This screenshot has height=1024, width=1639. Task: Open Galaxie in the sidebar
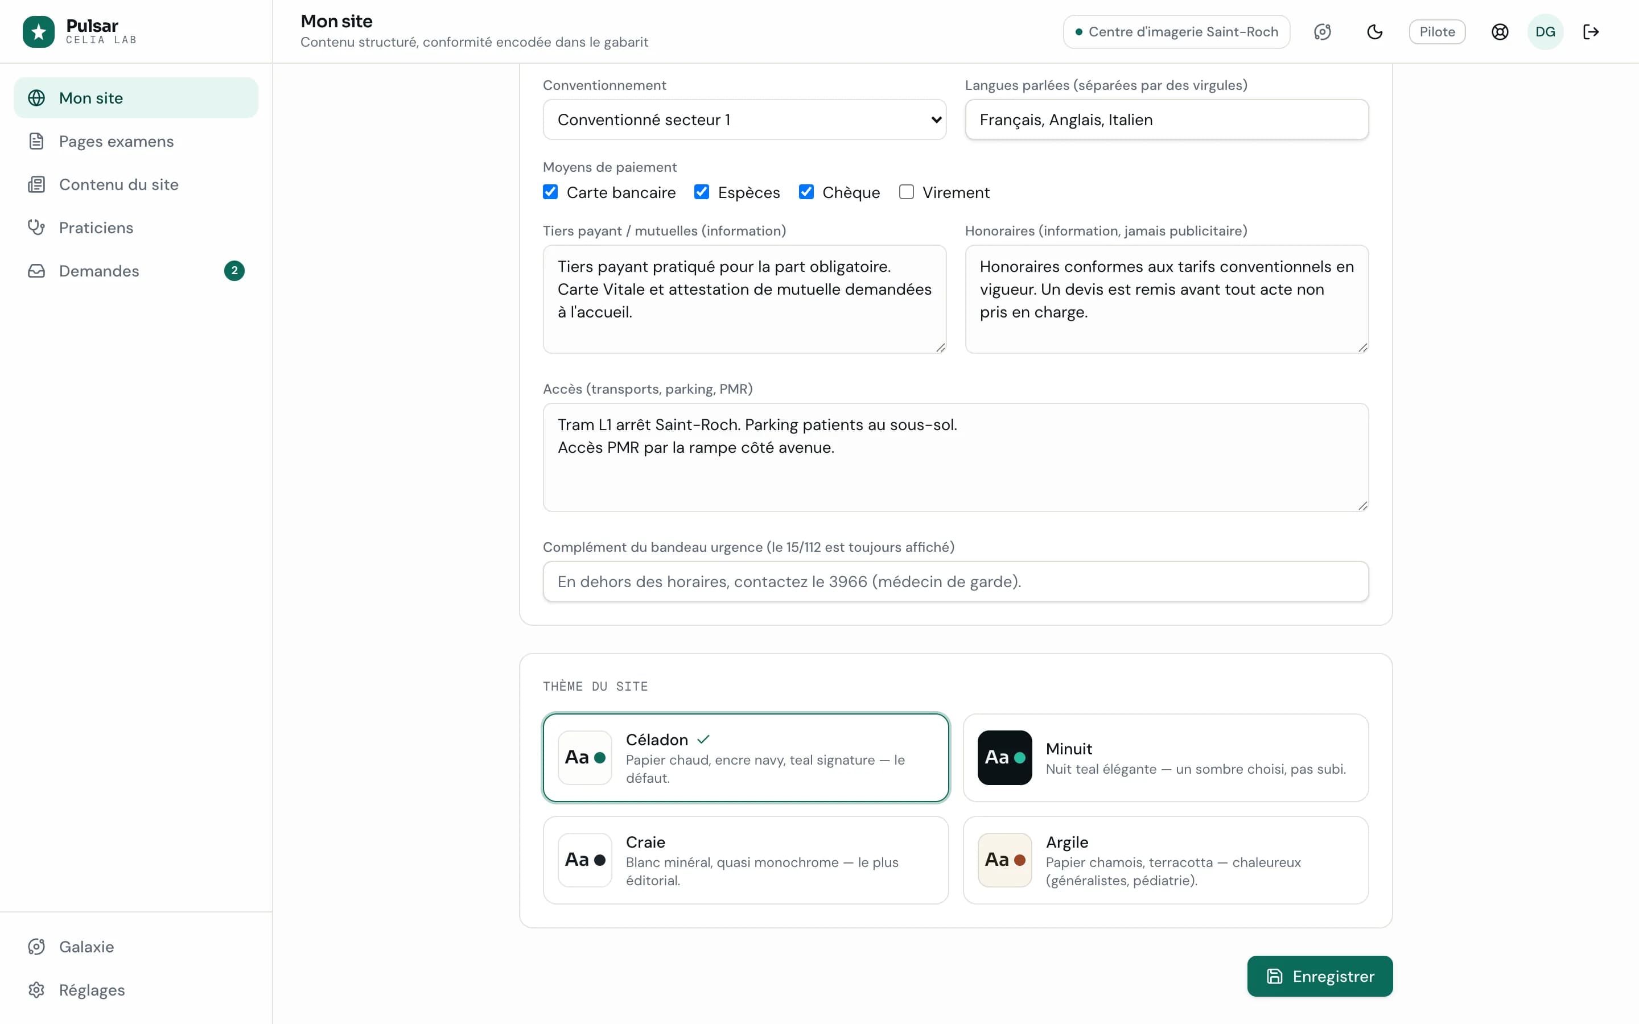tap(136, 947)
